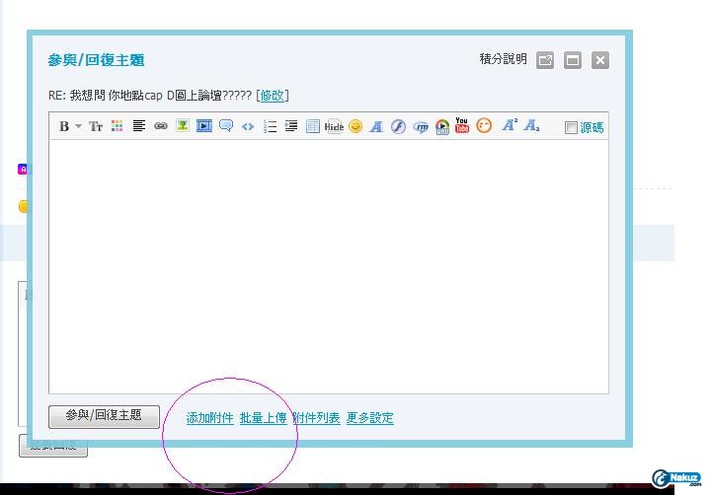Open the text color palette
Screen dimensions: 711x495
[118, 126]
